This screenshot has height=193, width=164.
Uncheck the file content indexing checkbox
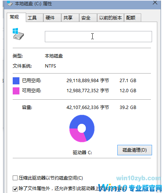pos(15,189)
